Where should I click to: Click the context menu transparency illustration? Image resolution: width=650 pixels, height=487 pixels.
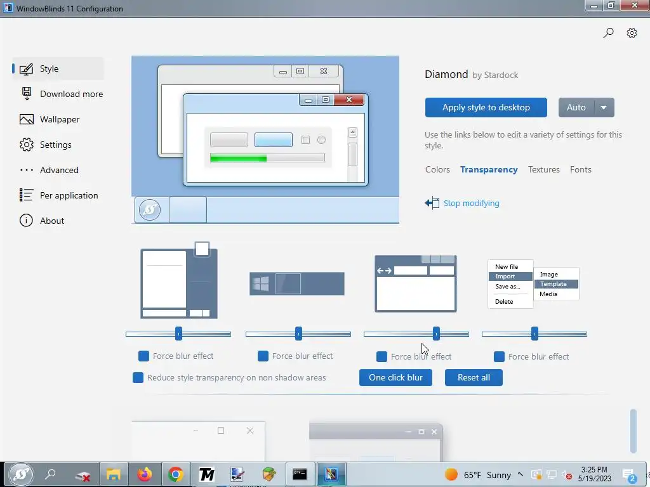point(533,284)
